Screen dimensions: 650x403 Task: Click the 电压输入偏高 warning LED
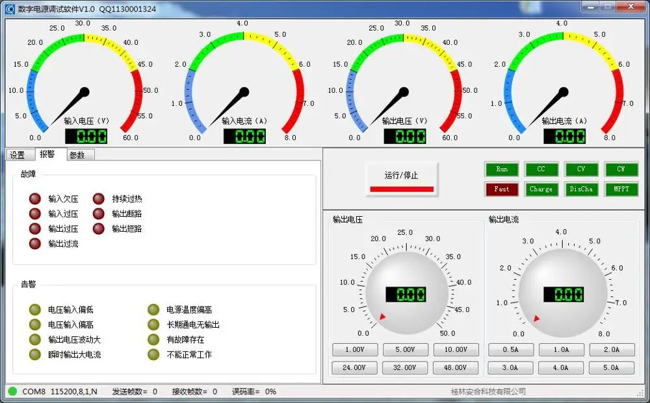[35, 324]
